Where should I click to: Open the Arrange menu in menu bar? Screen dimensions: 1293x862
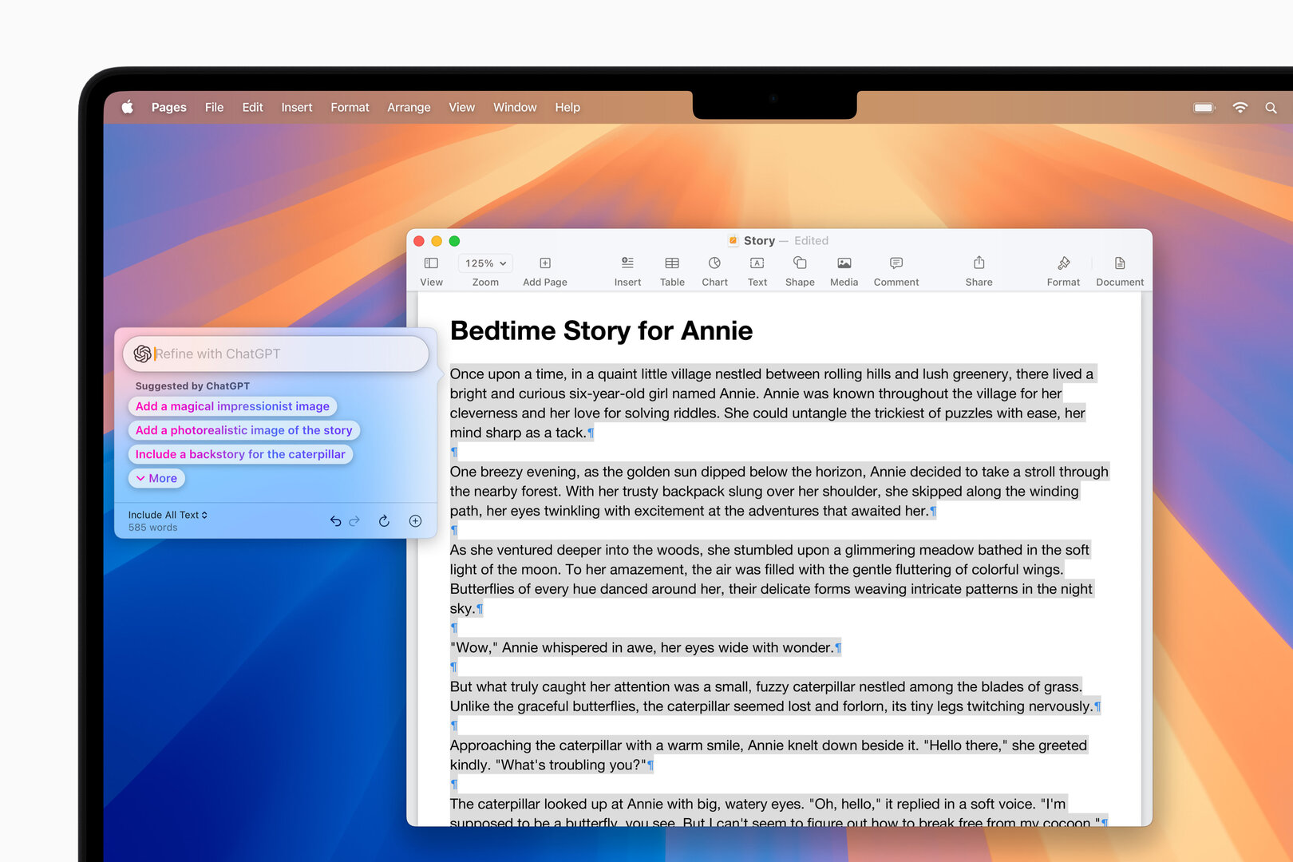click(x=409, y=107)
